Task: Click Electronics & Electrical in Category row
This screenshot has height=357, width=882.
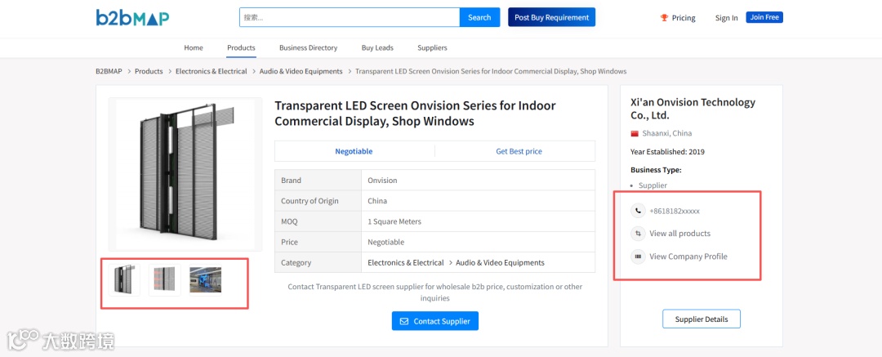Action: click(406, 262)
